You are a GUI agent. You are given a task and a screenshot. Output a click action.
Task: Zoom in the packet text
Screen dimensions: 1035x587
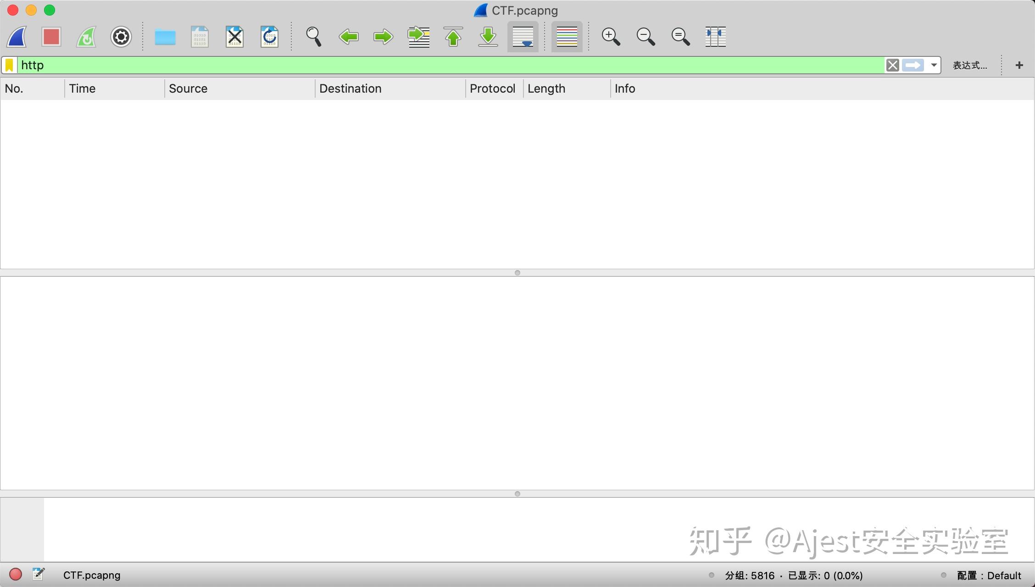611,37
